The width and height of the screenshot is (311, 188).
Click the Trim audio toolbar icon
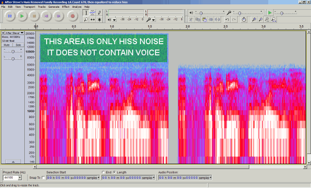(x=211, y=19)
